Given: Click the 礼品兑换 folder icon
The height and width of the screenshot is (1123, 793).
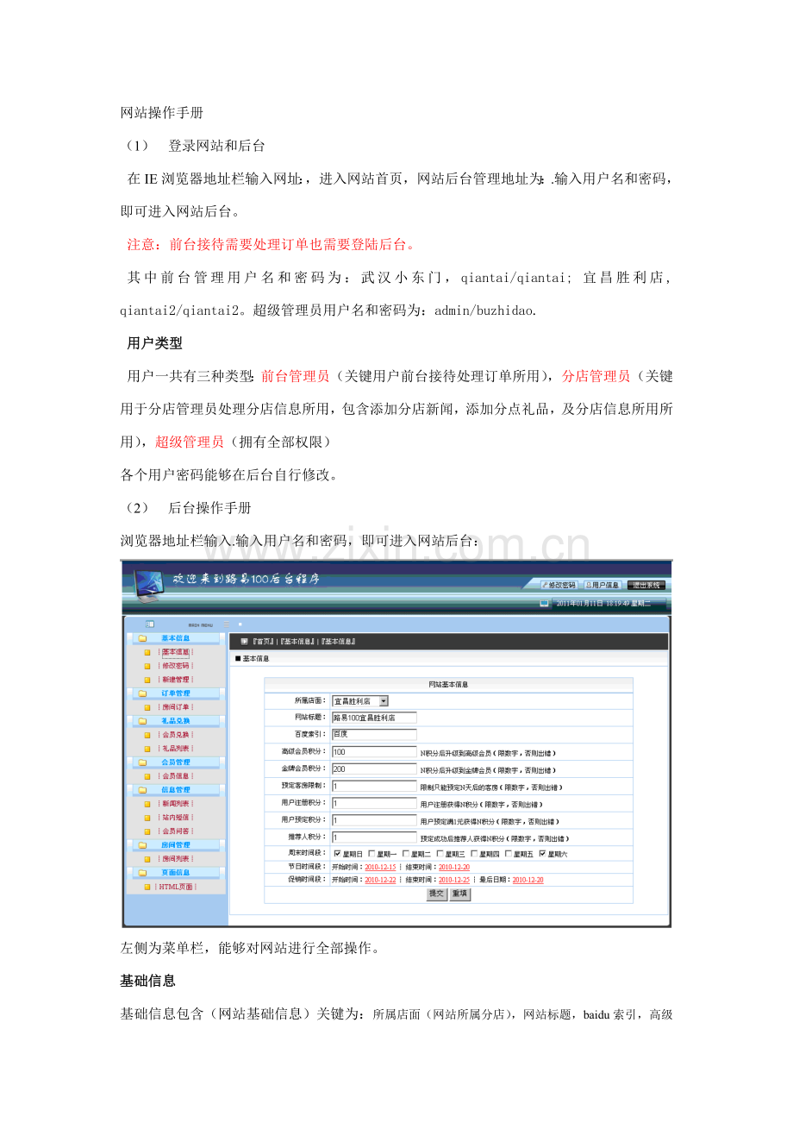Looking at the screenshot, I should pyautogui.click(x=141, y=722).
